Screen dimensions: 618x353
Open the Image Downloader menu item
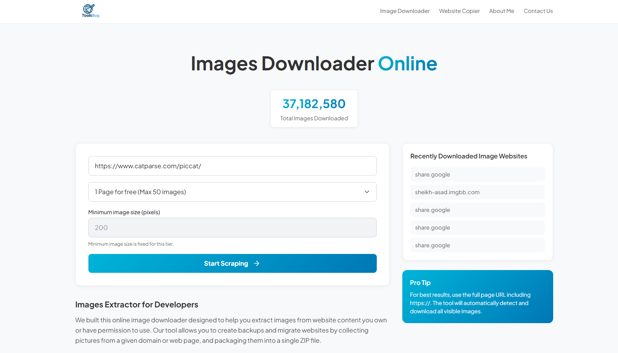click(405, 11)
